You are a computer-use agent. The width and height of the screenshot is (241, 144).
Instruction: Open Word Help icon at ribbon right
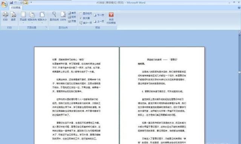pyautogui.click(x=239, y=8)
